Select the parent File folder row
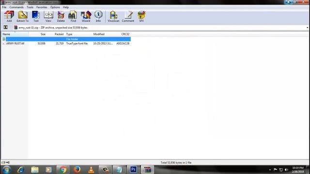The image size is (310, 174). (66, 39)
